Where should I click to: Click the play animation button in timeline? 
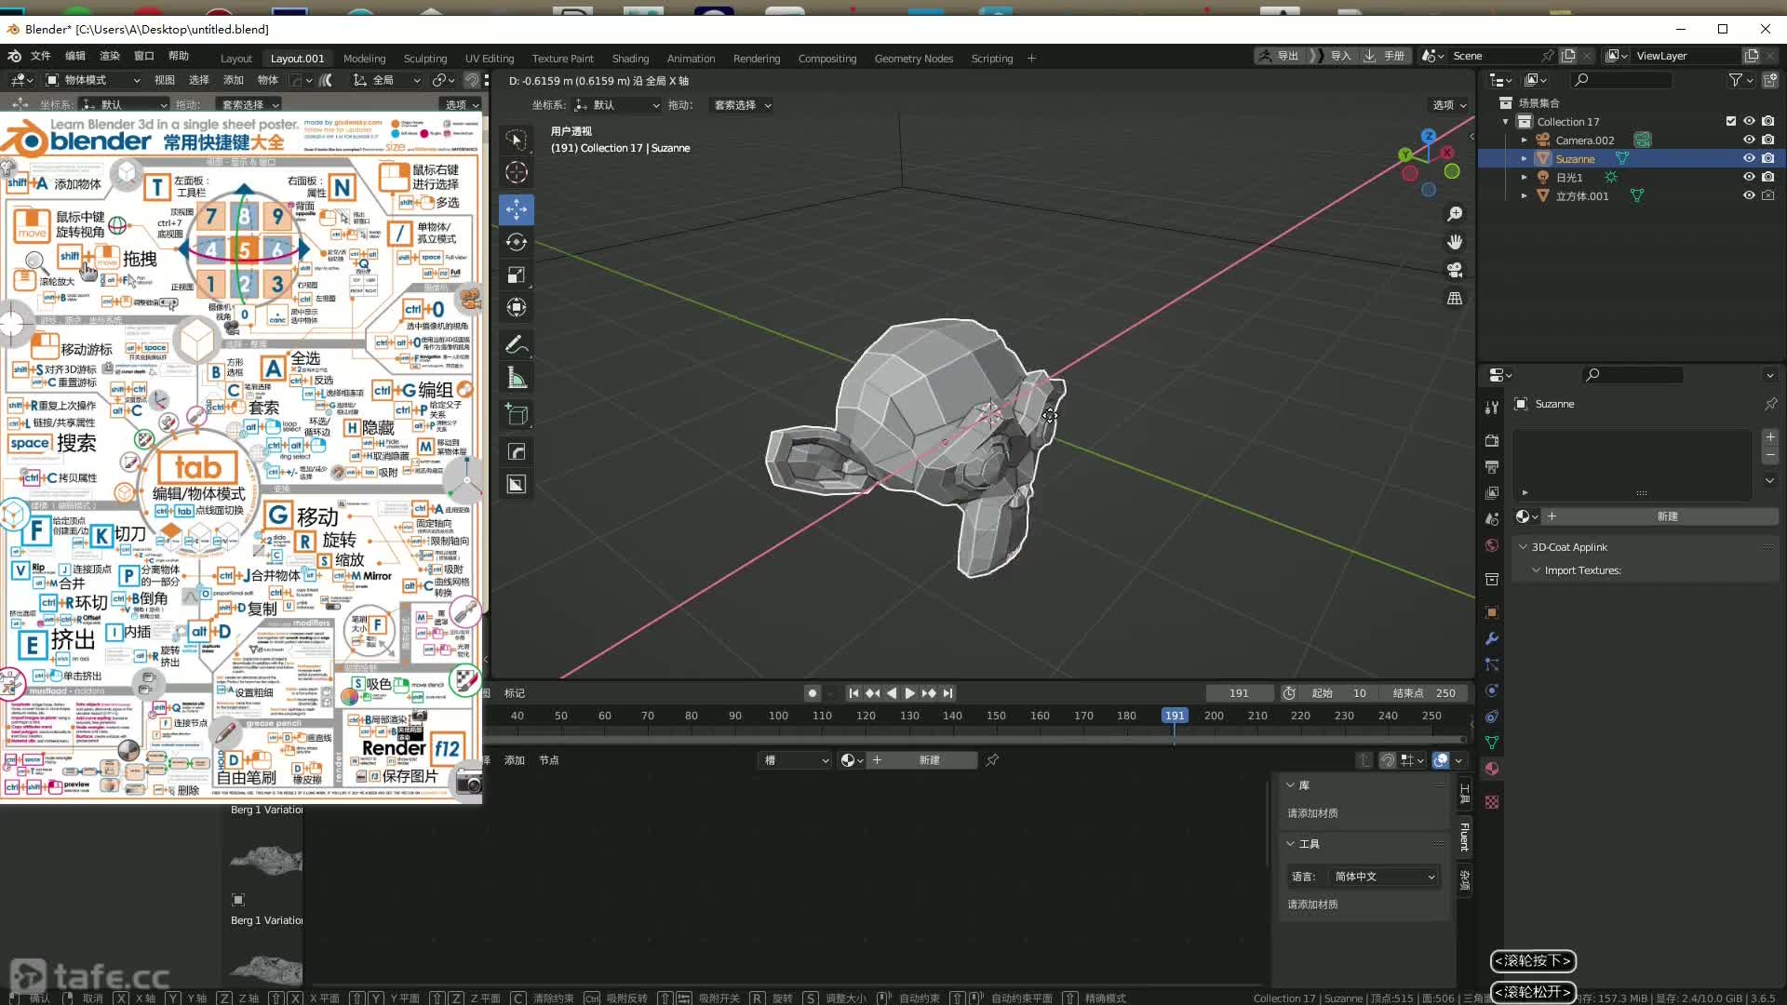coord(909,693)
